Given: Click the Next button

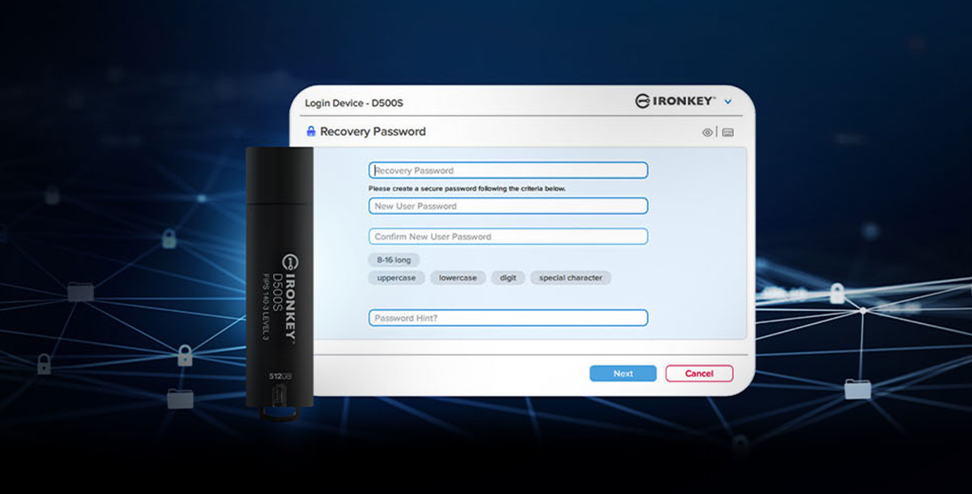Looking at the screenshot, I should pyautogui.click(x=623, y=373).
